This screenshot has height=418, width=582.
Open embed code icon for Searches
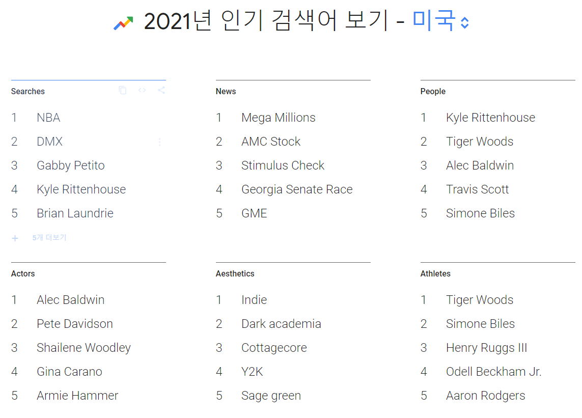coord(142,90)
